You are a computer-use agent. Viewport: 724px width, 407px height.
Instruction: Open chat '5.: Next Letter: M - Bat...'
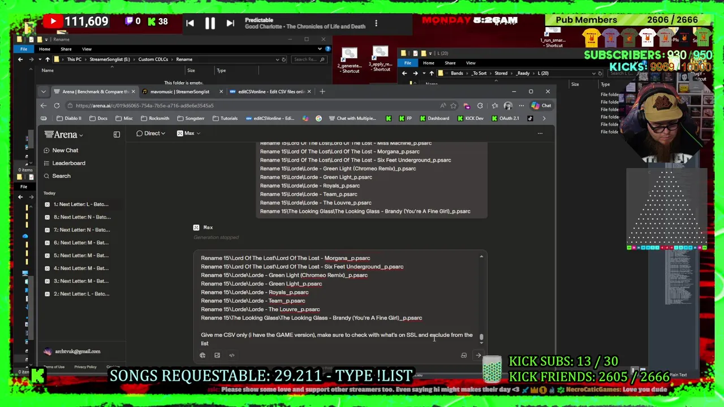point(76,256)
